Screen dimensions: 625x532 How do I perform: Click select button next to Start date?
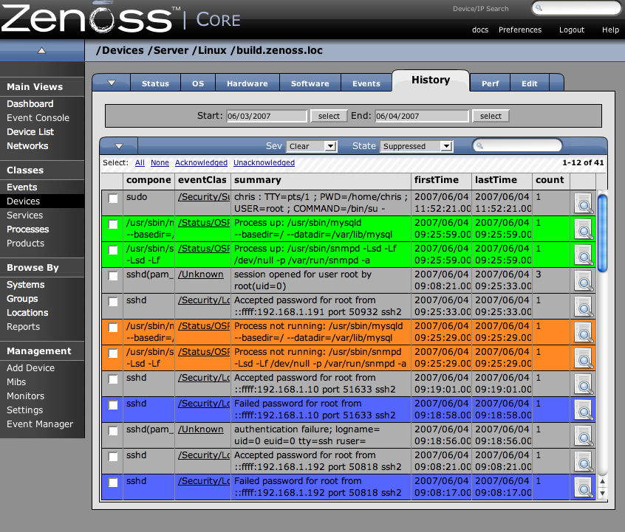click(x=329, y=116)
